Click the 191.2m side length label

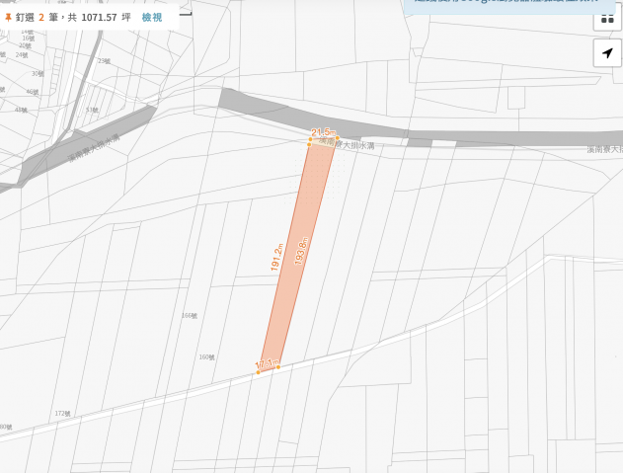click(x=276, y=257)
